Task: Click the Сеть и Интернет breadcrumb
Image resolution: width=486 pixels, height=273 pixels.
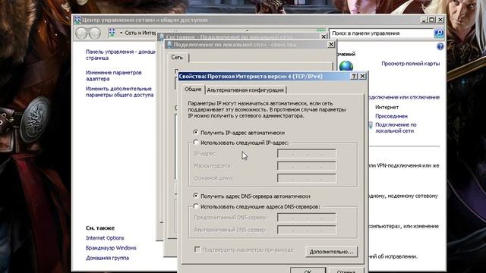Action: [140, 33]
